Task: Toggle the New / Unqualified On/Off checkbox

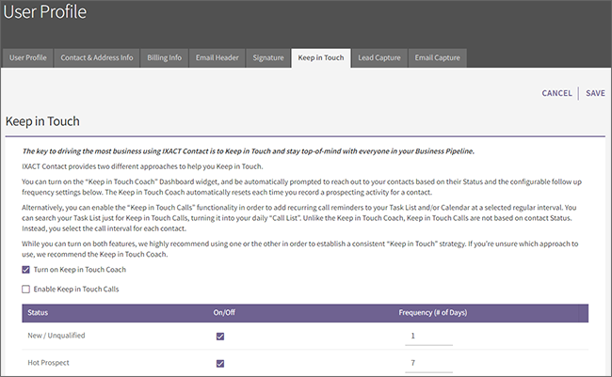Action: 220,336
